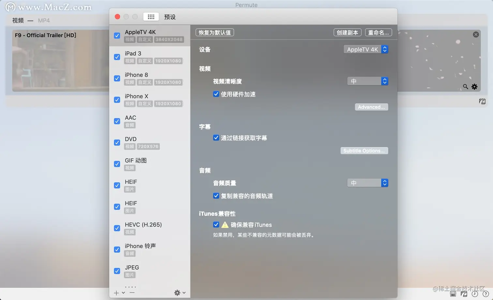493x300 pixels.
Task: Open the Advanced... video options
Action: pos(371,107)
